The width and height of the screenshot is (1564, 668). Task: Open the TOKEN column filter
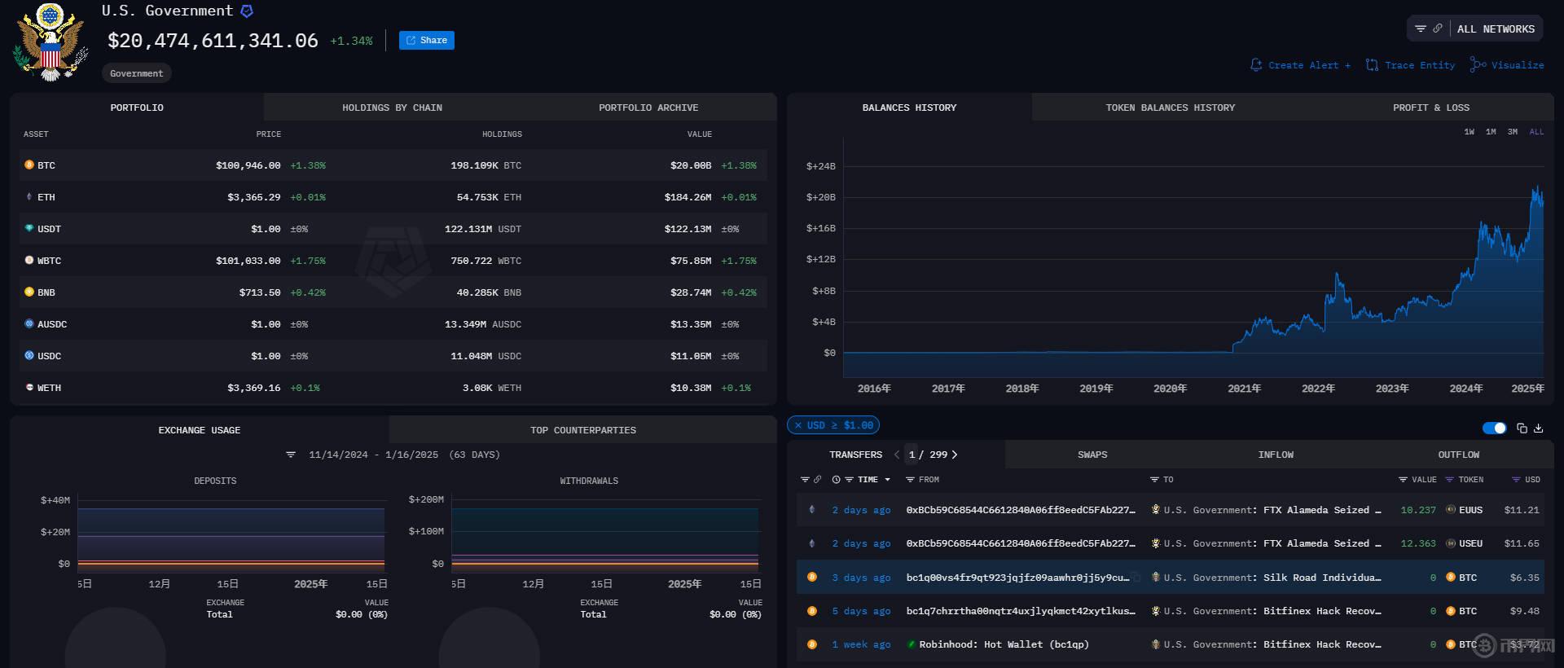click(1450, 480)
